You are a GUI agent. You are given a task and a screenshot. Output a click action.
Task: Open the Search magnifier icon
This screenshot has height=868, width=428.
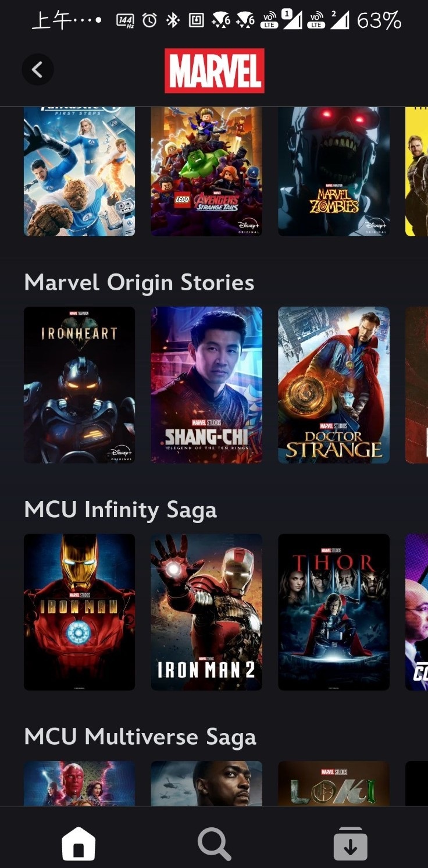(214, 844)
